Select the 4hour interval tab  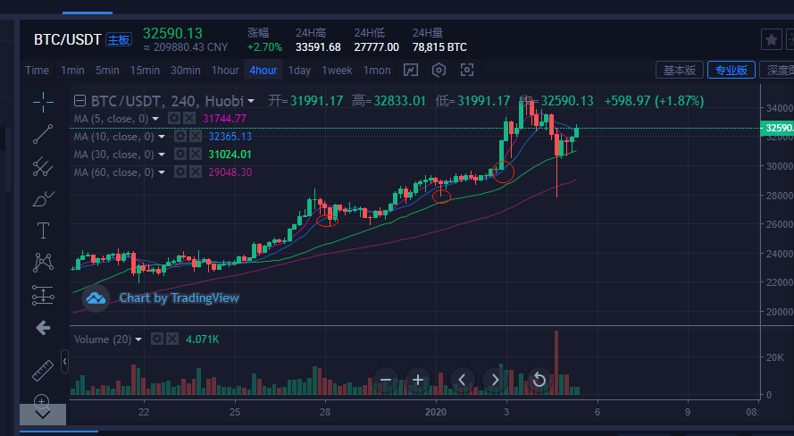point(263,70)
